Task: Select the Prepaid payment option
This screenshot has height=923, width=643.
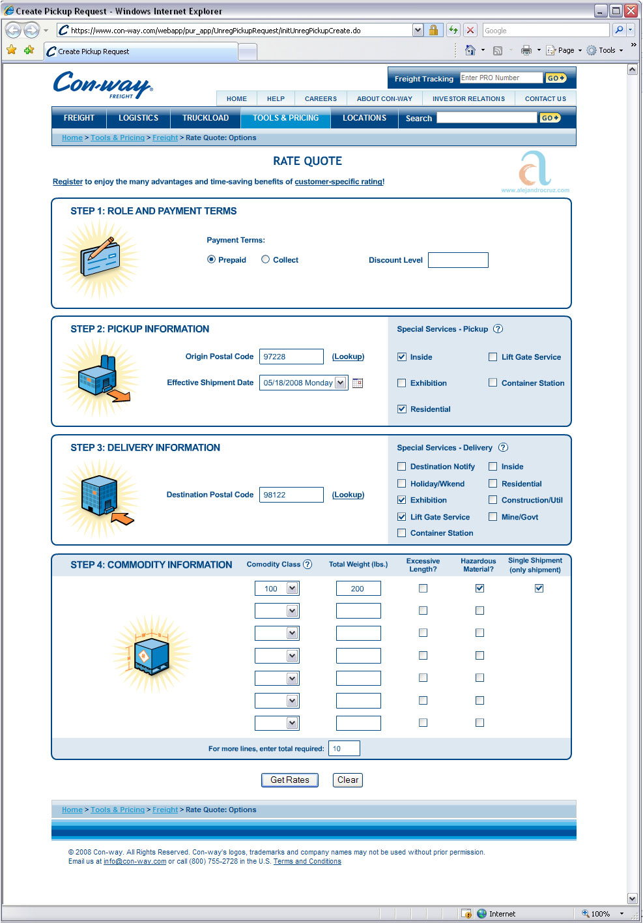Action: [211, 259]
